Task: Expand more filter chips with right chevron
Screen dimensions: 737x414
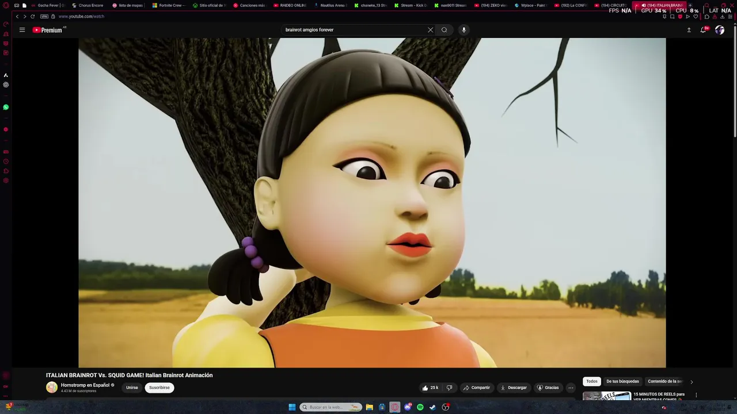Action: point(692,381)
